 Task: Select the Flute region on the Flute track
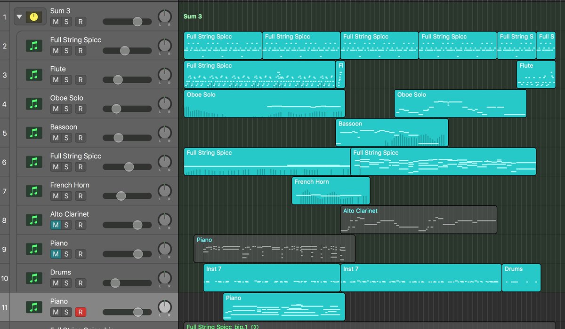[536, 75]
